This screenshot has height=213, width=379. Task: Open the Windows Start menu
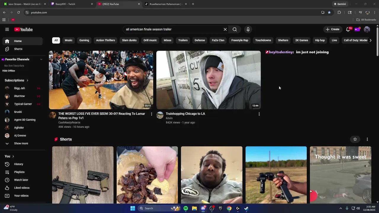point(133,208)
